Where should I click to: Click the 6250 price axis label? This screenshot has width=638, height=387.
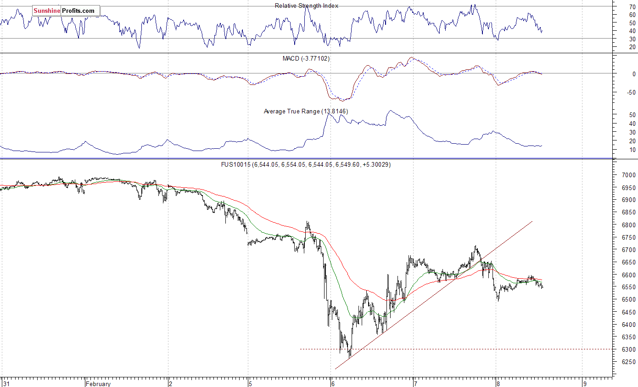tap(629, 362)
